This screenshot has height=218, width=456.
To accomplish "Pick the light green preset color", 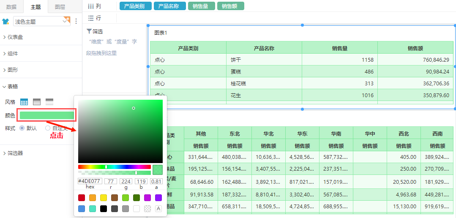I will tap(126, 198).
